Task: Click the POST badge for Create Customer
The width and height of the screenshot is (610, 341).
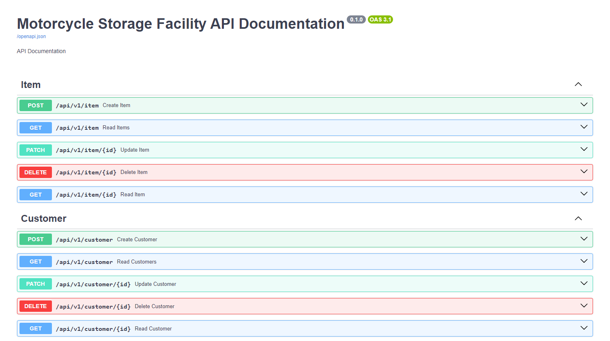Action: [x=36, y=239]
